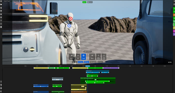
Task: Select the Shot 6 clip label in timeline
Action: 92,75
